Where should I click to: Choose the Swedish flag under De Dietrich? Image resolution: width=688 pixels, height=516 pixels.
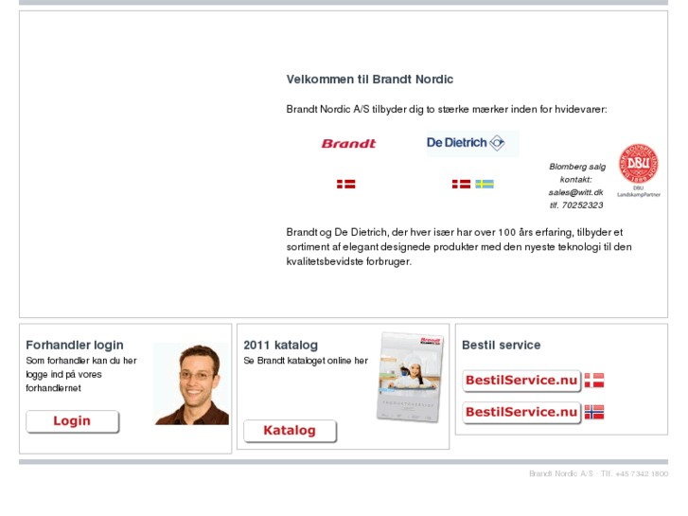[x=485, y=184]
